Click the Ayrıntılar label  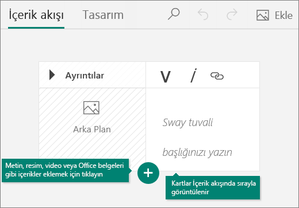coord(85,76)
